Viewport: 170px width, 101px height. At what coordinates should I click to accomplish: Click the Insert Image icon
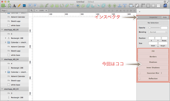tap(24, 5)
